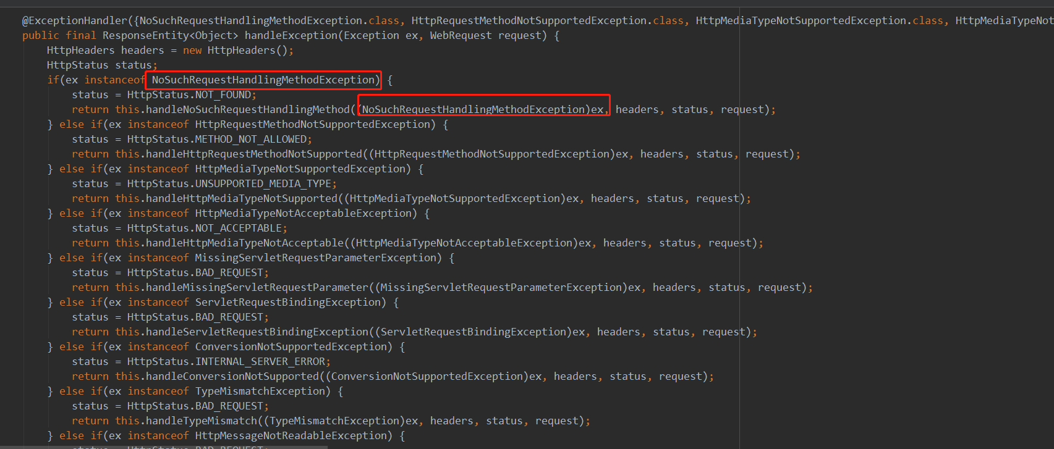Click handleMissingServletRequestParameter call
Viewport: 1054px width, 449px height.
(257, 287)
